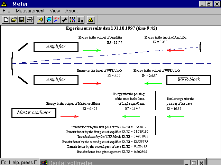The height and width of the screenshot is (166, 221).
Task: Click the Digital voltmeter window icon
Action: [x=44, y=163]
